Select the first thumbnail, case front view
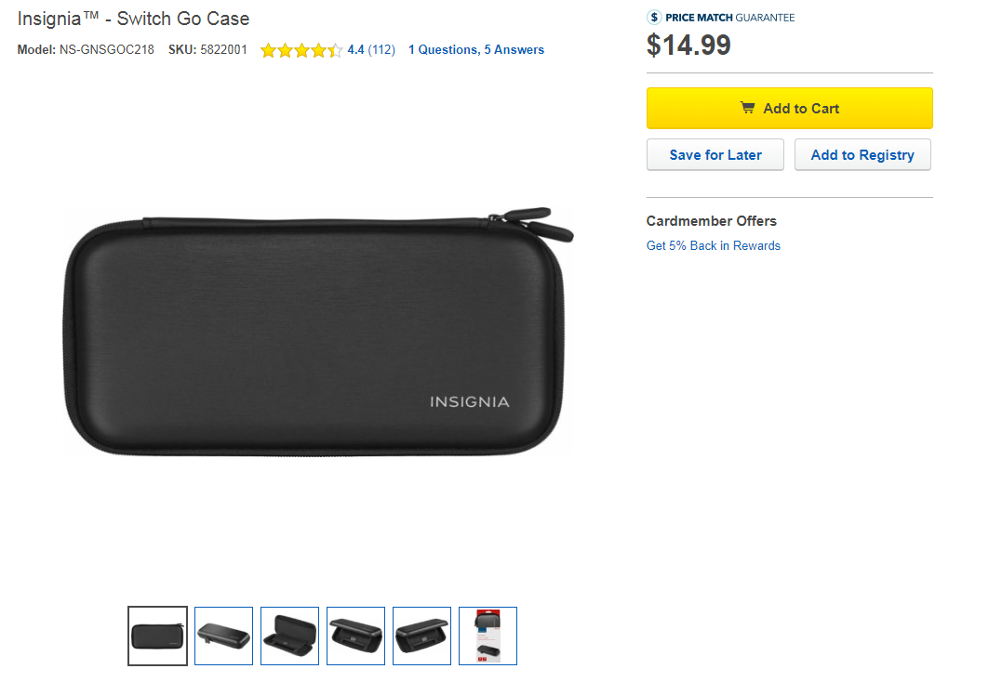This screenshot has height=682, width=1002. pos(157,636)
